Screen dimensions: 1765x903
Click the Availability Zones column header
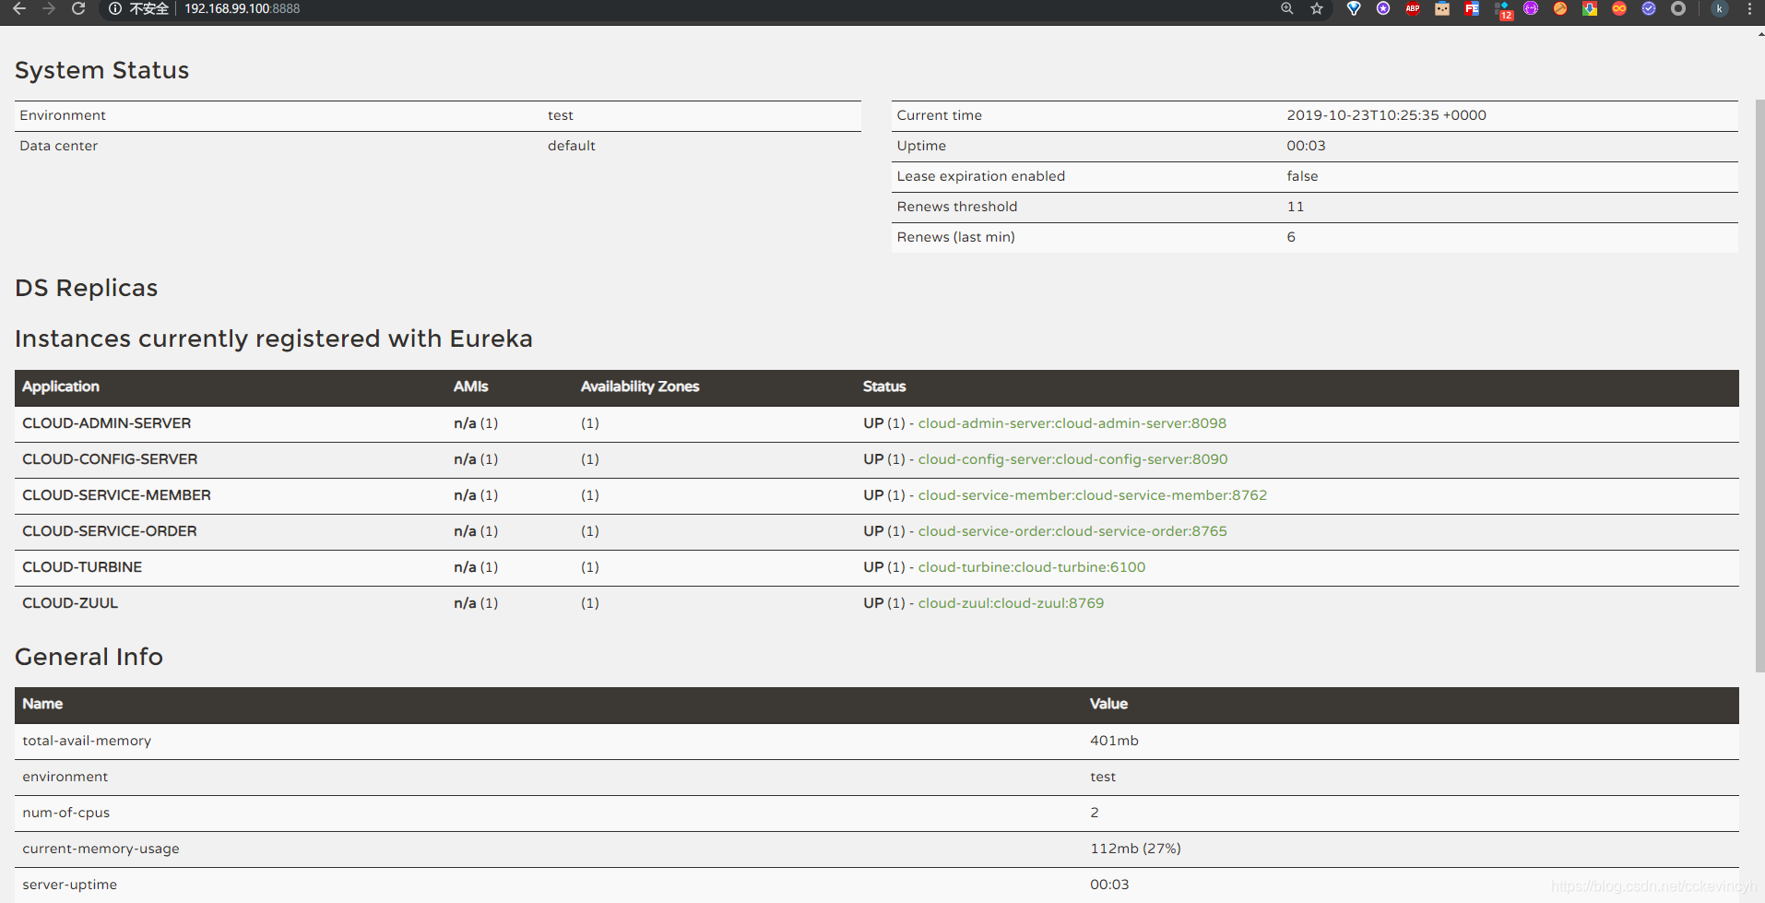click(639, 386)
